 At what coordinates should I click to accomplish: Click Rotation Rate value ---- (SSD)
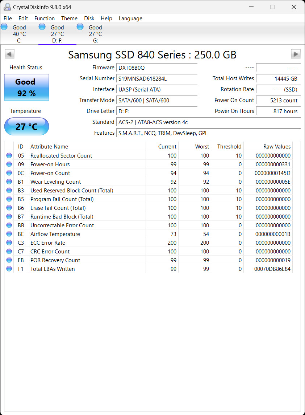click(x=278, y=89)
